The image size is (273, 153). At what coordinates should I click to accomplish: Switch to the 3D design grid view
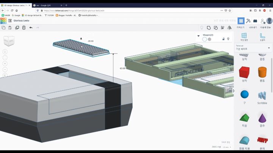241,21
